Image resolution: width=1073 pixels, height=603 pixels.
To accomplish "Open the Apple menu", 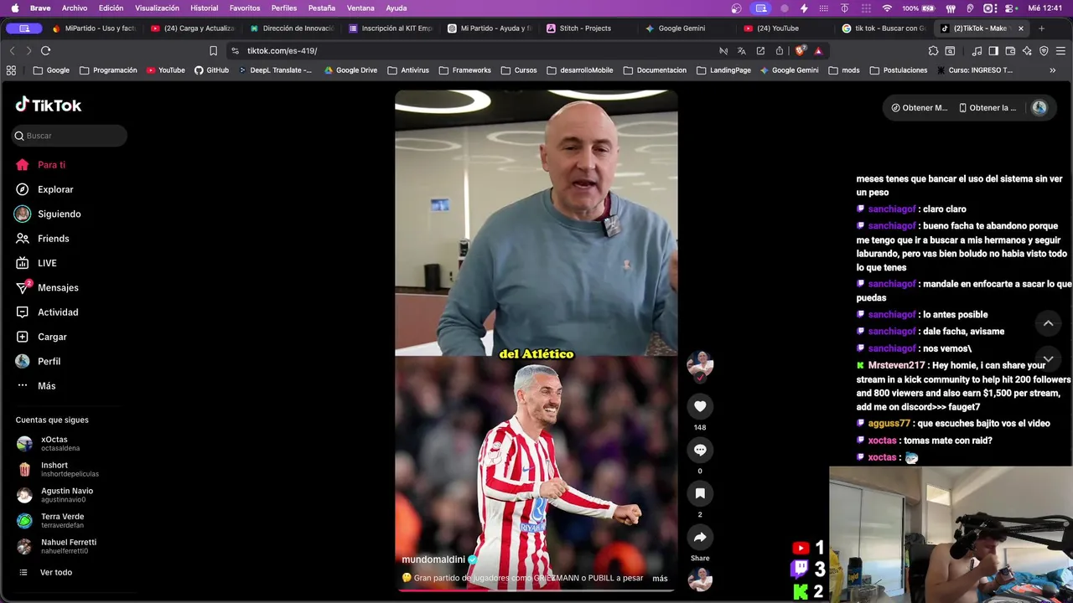I will click(x=14, y=8).
